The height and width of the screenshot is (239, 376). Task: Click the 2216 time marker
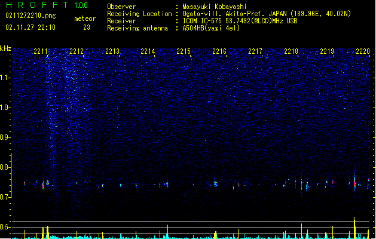point(219,51)
